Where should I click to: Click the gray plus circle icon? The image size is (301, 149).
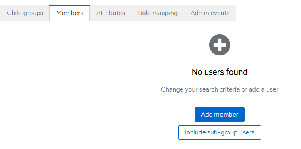[x=220, y=45]
